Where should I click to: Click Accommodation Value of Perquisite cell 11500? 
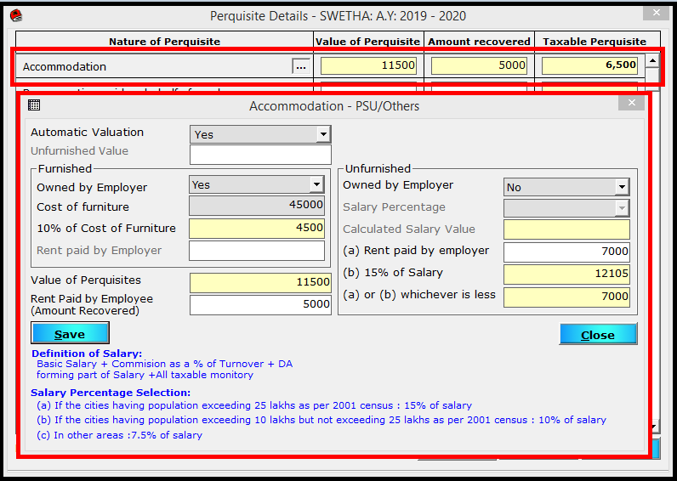tap(369, 66)
